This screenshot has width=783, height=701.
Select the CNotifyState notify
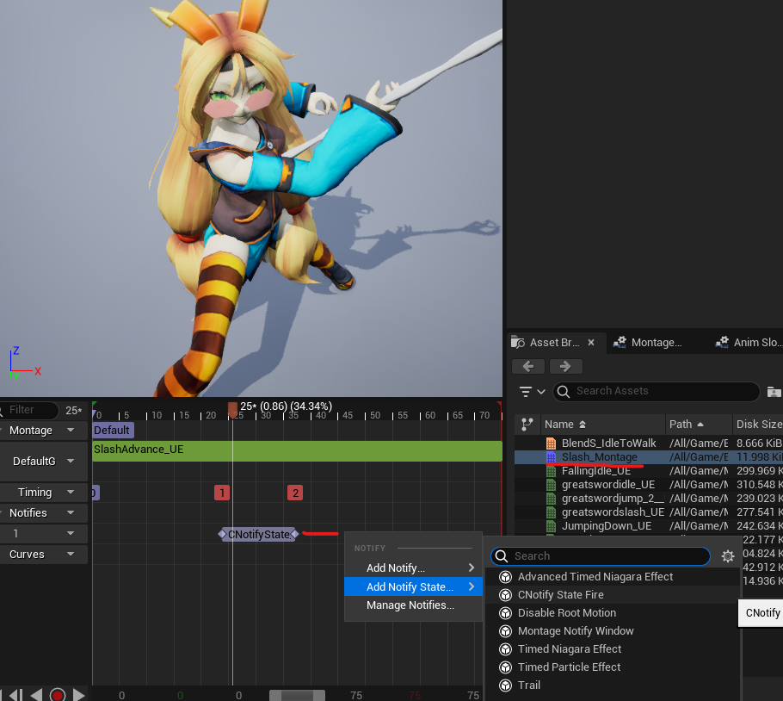point(259,535)
